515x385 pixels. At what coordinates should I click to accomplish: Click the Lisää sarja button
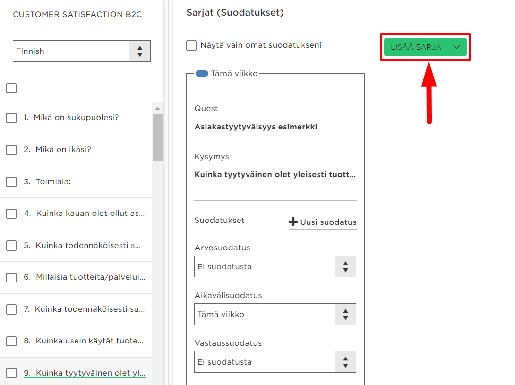click(425, 47)
